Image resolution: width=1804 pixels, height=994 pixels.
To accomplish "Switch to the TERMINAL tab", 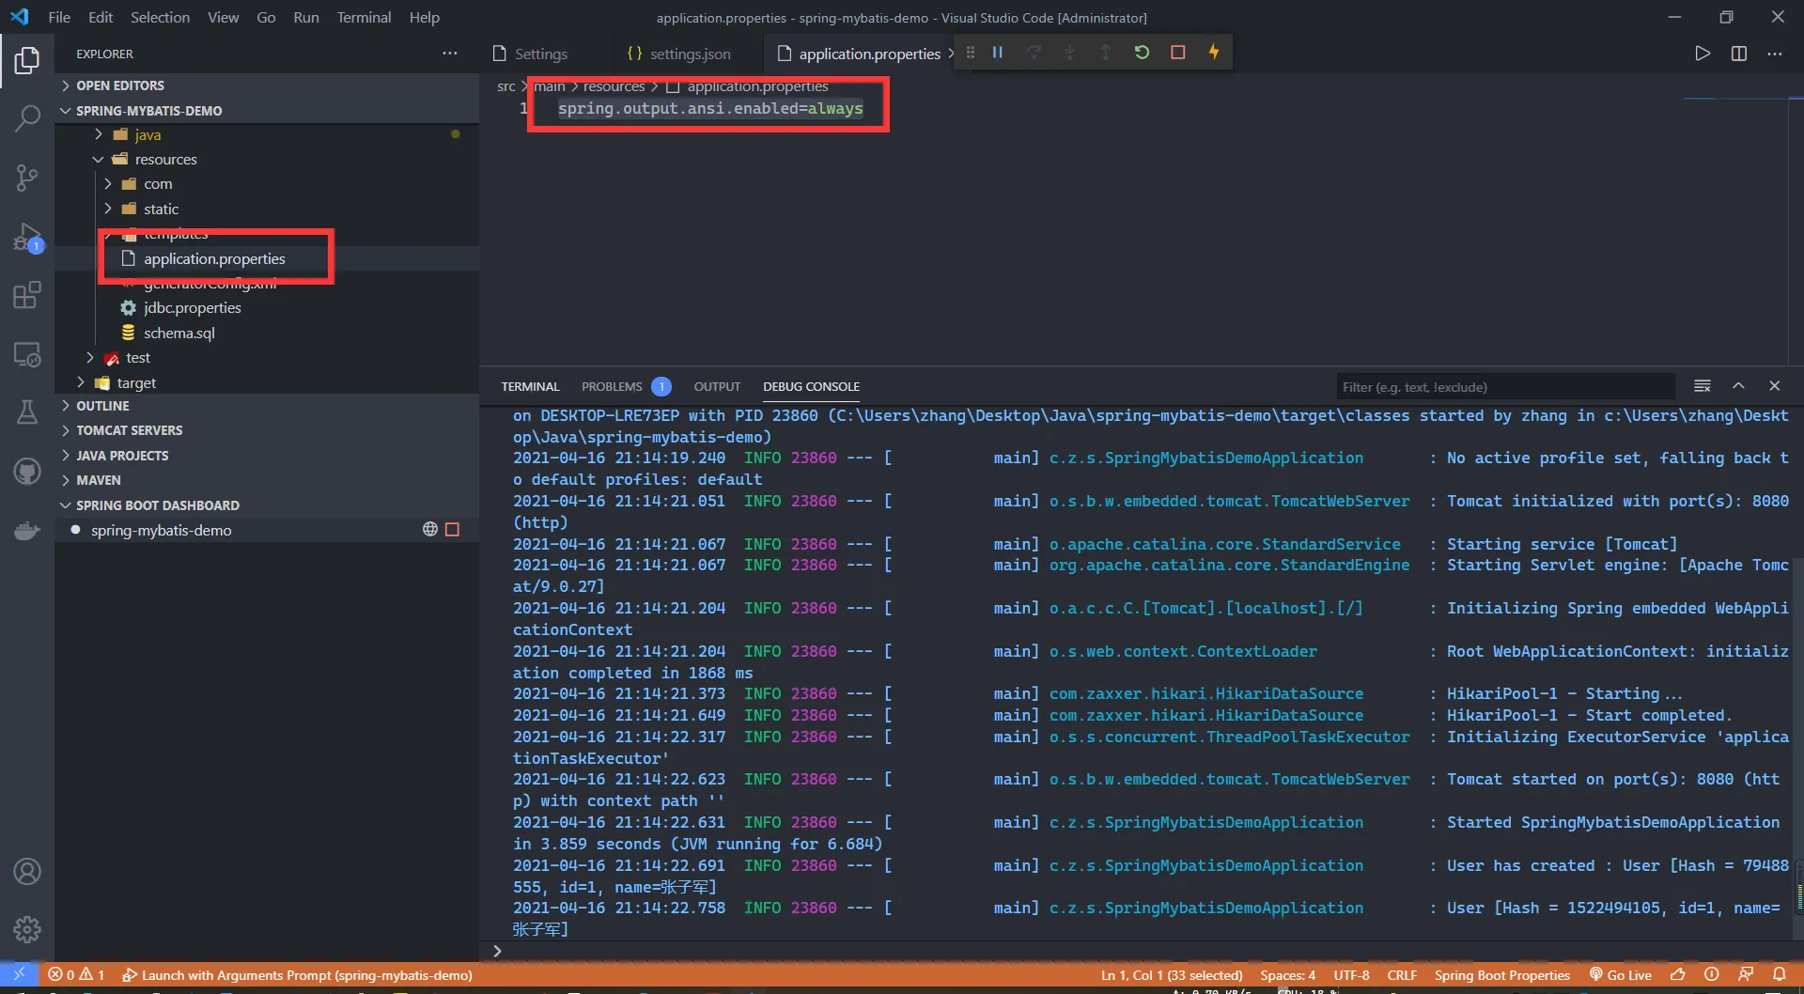I will (530, 386).
